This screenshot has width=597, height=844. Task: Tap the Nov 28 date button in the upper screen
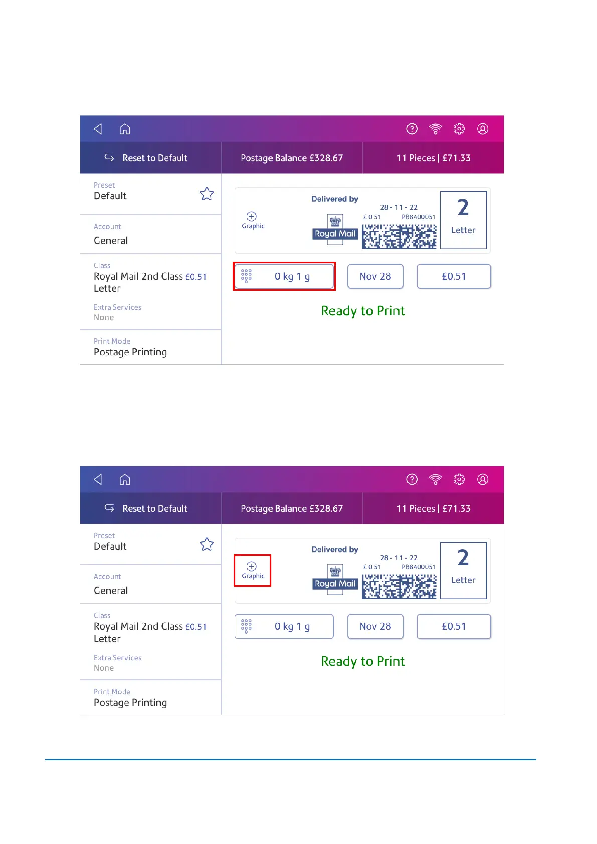point(375,276)
